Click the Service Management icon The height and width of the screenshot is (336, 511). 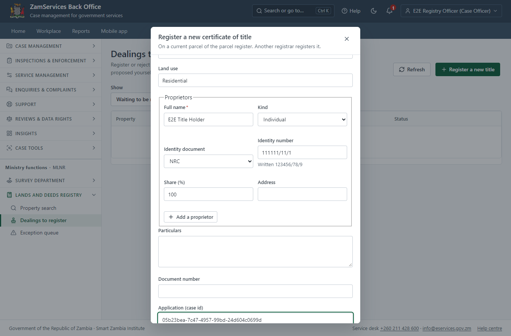pos(9,75)
